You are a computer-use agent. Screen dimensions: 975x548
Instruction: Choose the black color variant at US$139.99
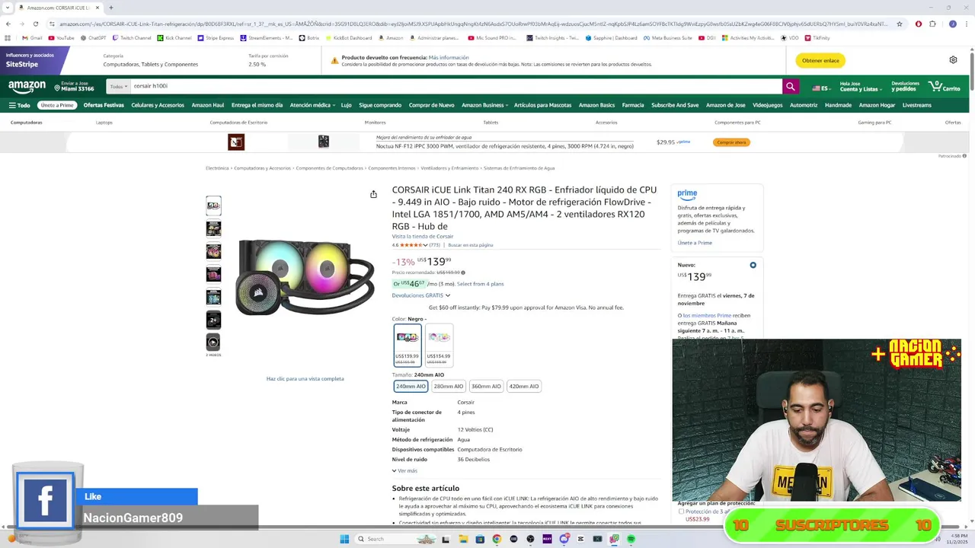click(x=408, y=346)
